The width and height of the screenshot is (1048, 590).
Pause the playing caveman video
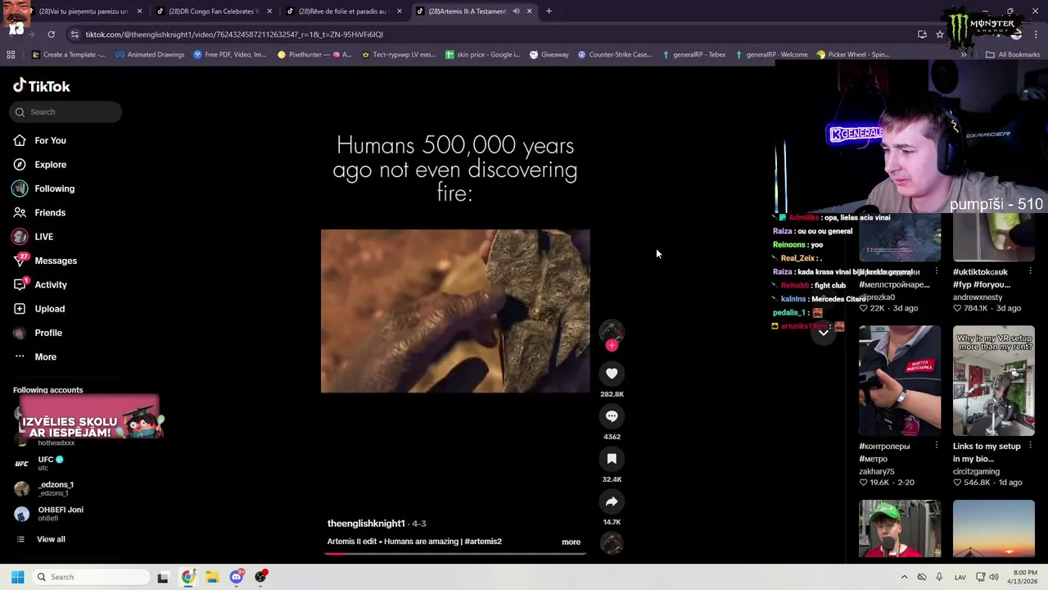(x=455, y=311)
